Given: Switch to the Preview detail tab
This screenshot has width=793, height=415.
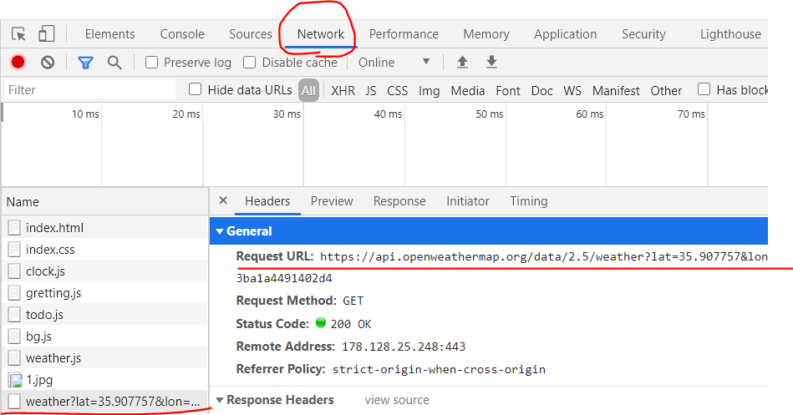Looking at the screenshot, I should [332, 201].
